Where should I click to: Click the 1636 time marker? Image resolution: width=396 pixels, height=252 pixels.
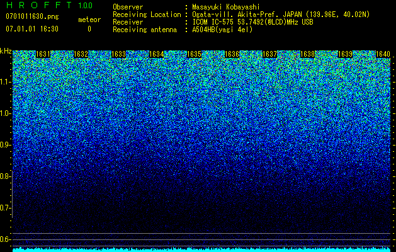pyautogui.click(x=232, y=54)
